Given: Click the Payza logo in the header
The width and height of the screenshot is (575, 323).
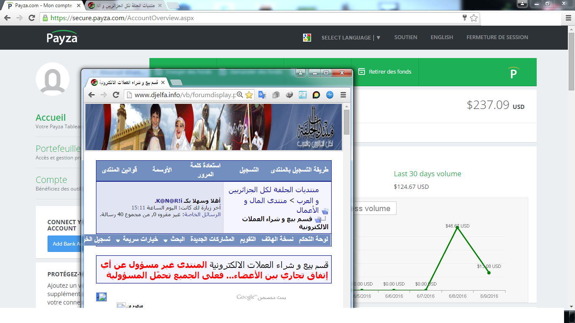Looking at the screenshot, I should coord(62,37).
